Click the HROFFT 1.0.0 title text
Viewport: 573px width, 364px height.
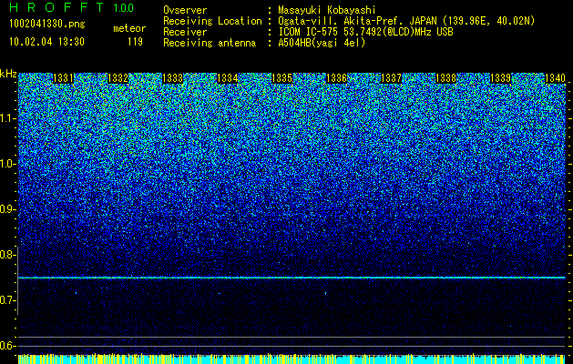72,7
